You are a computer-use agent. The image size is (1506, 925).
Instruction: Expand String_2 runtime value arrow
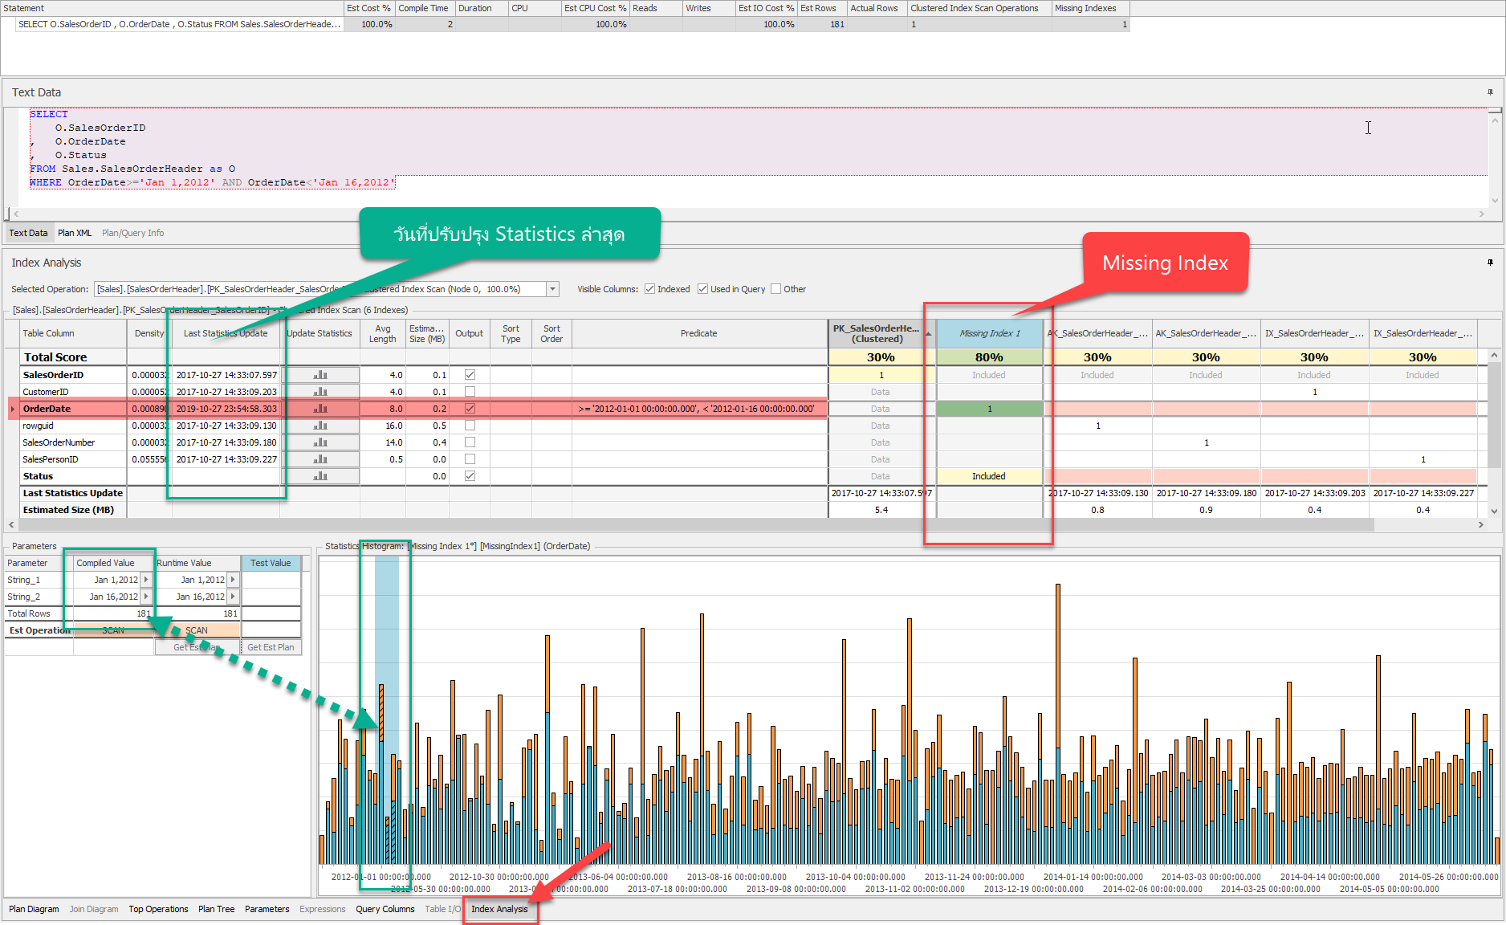pyautogui.click(x=233, y=597)
